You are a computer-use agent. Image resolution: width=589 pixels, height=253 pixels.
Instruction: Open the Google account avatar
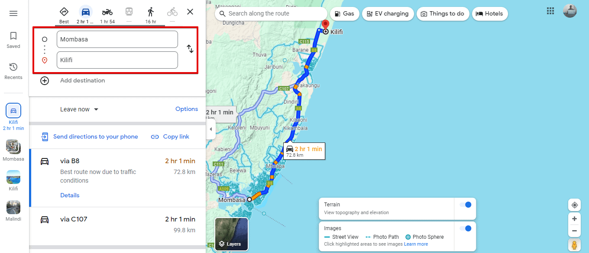pos(570,11)
